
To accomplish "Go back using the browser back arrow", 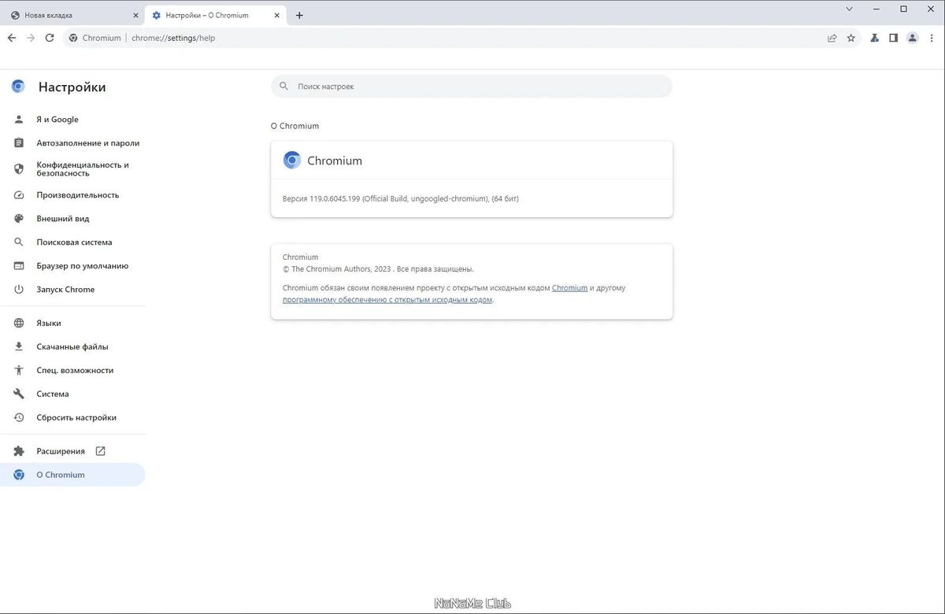I will tap(12, 38).
